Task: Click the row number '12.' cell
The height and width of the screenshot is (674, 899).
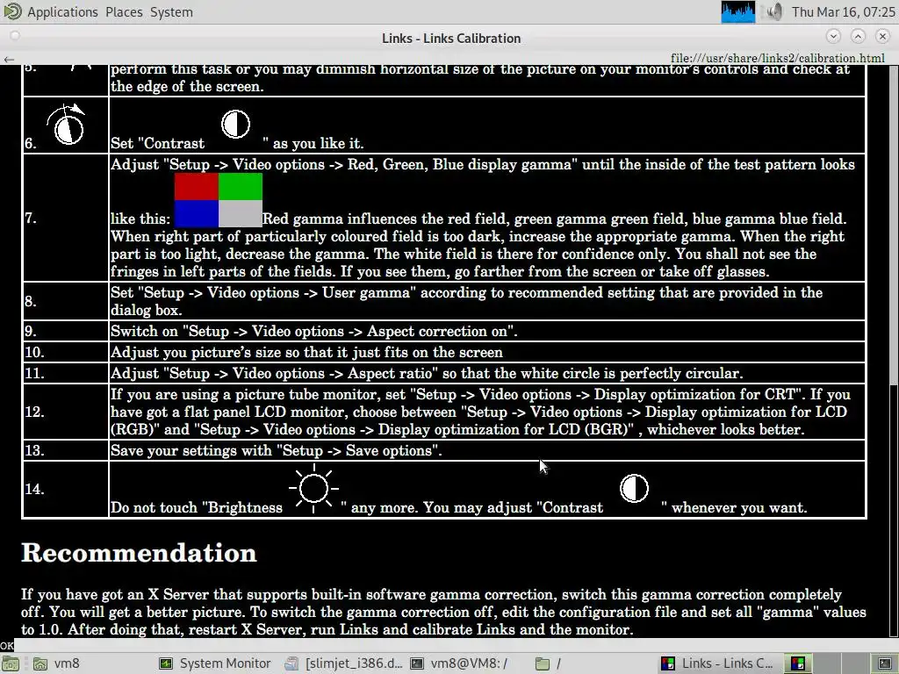Action: (x=65, y=412)
